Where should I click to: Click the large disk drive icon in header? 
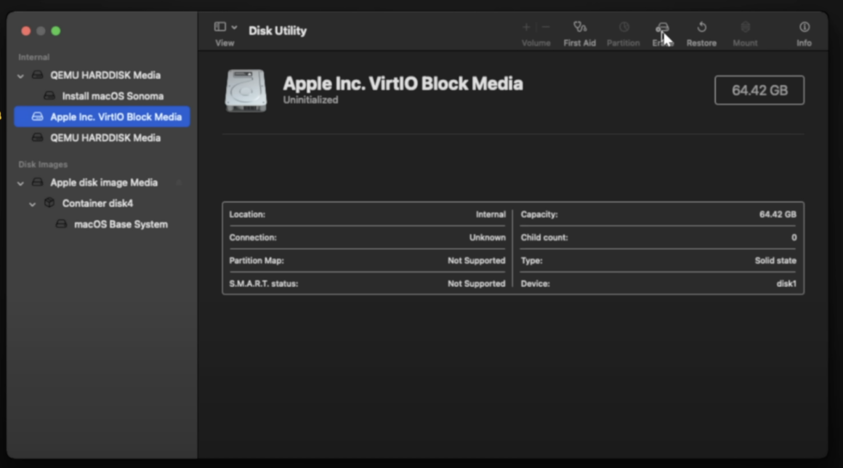pos(246,90)
